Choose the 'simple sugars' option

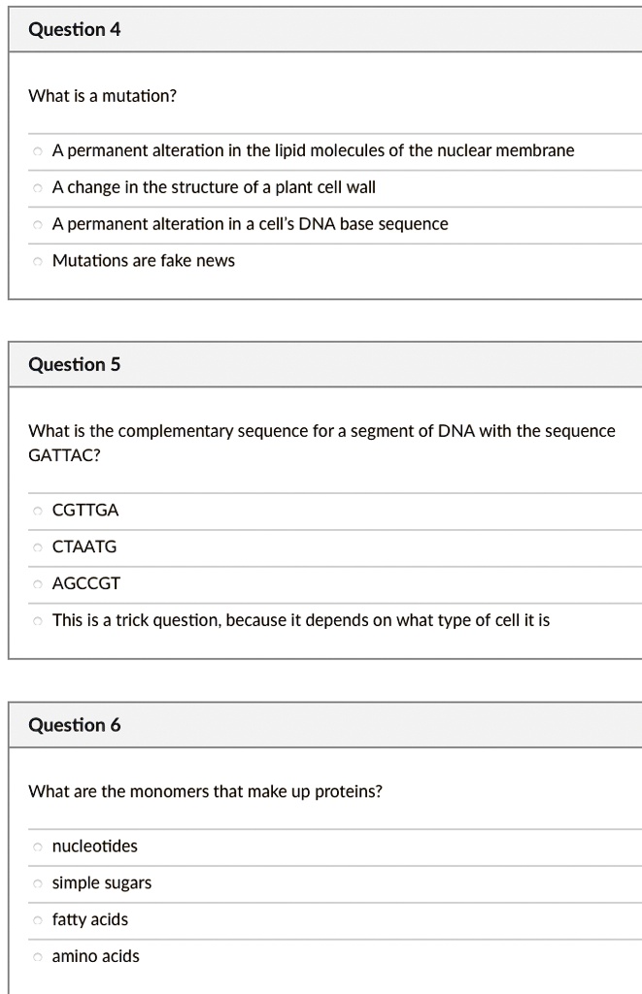(x=37, y=882)
